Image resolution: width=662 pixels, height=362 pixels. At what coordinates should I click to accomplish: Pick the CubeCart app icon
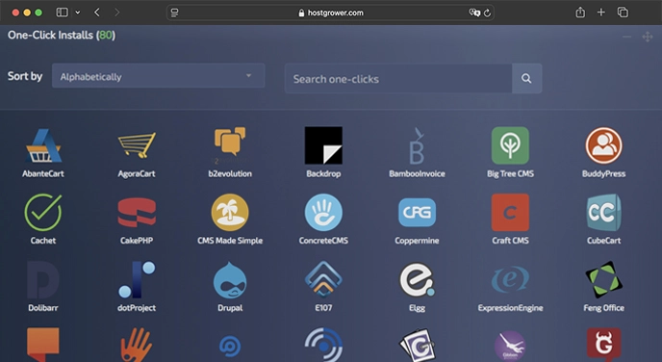point(603,213)
